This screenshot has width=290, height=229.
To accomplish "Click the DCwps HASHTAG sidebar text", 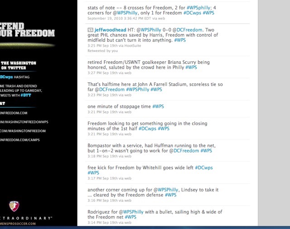I will coord(15,77).
